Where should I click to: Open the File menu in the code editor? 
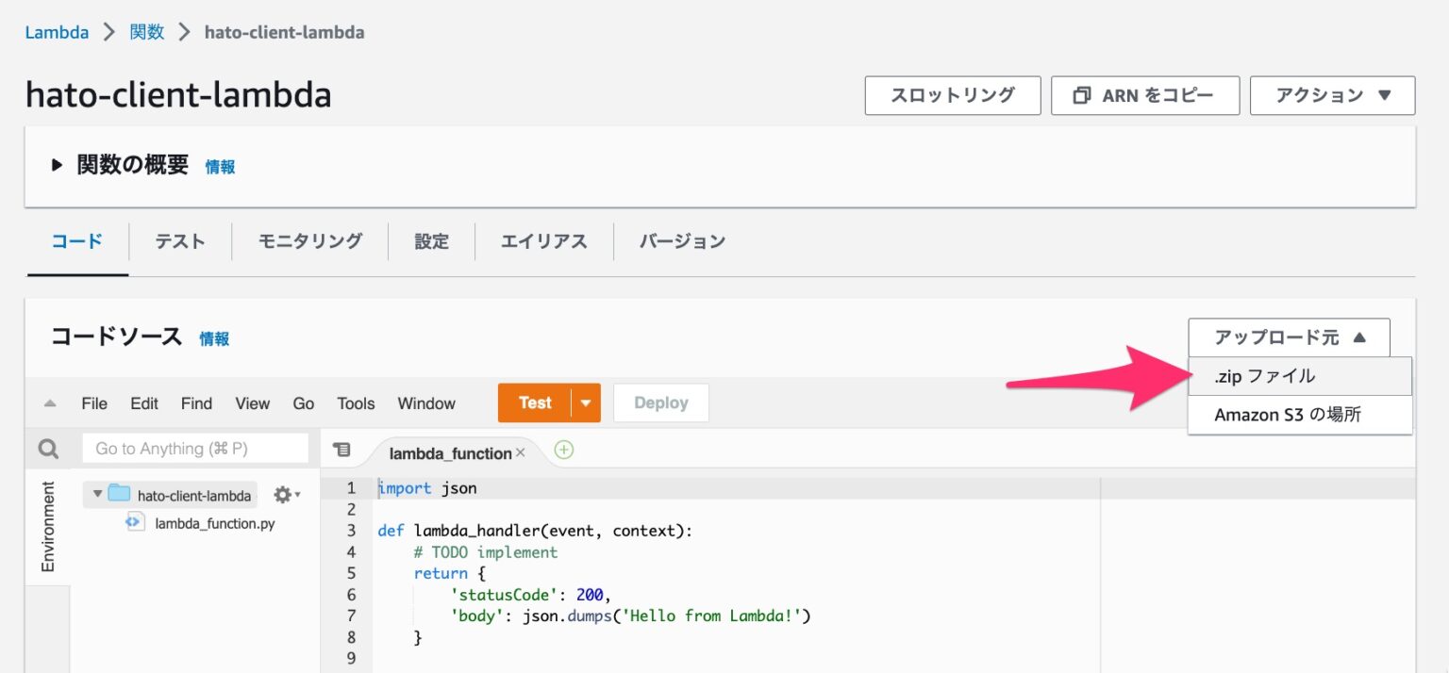tap(93, 402)
